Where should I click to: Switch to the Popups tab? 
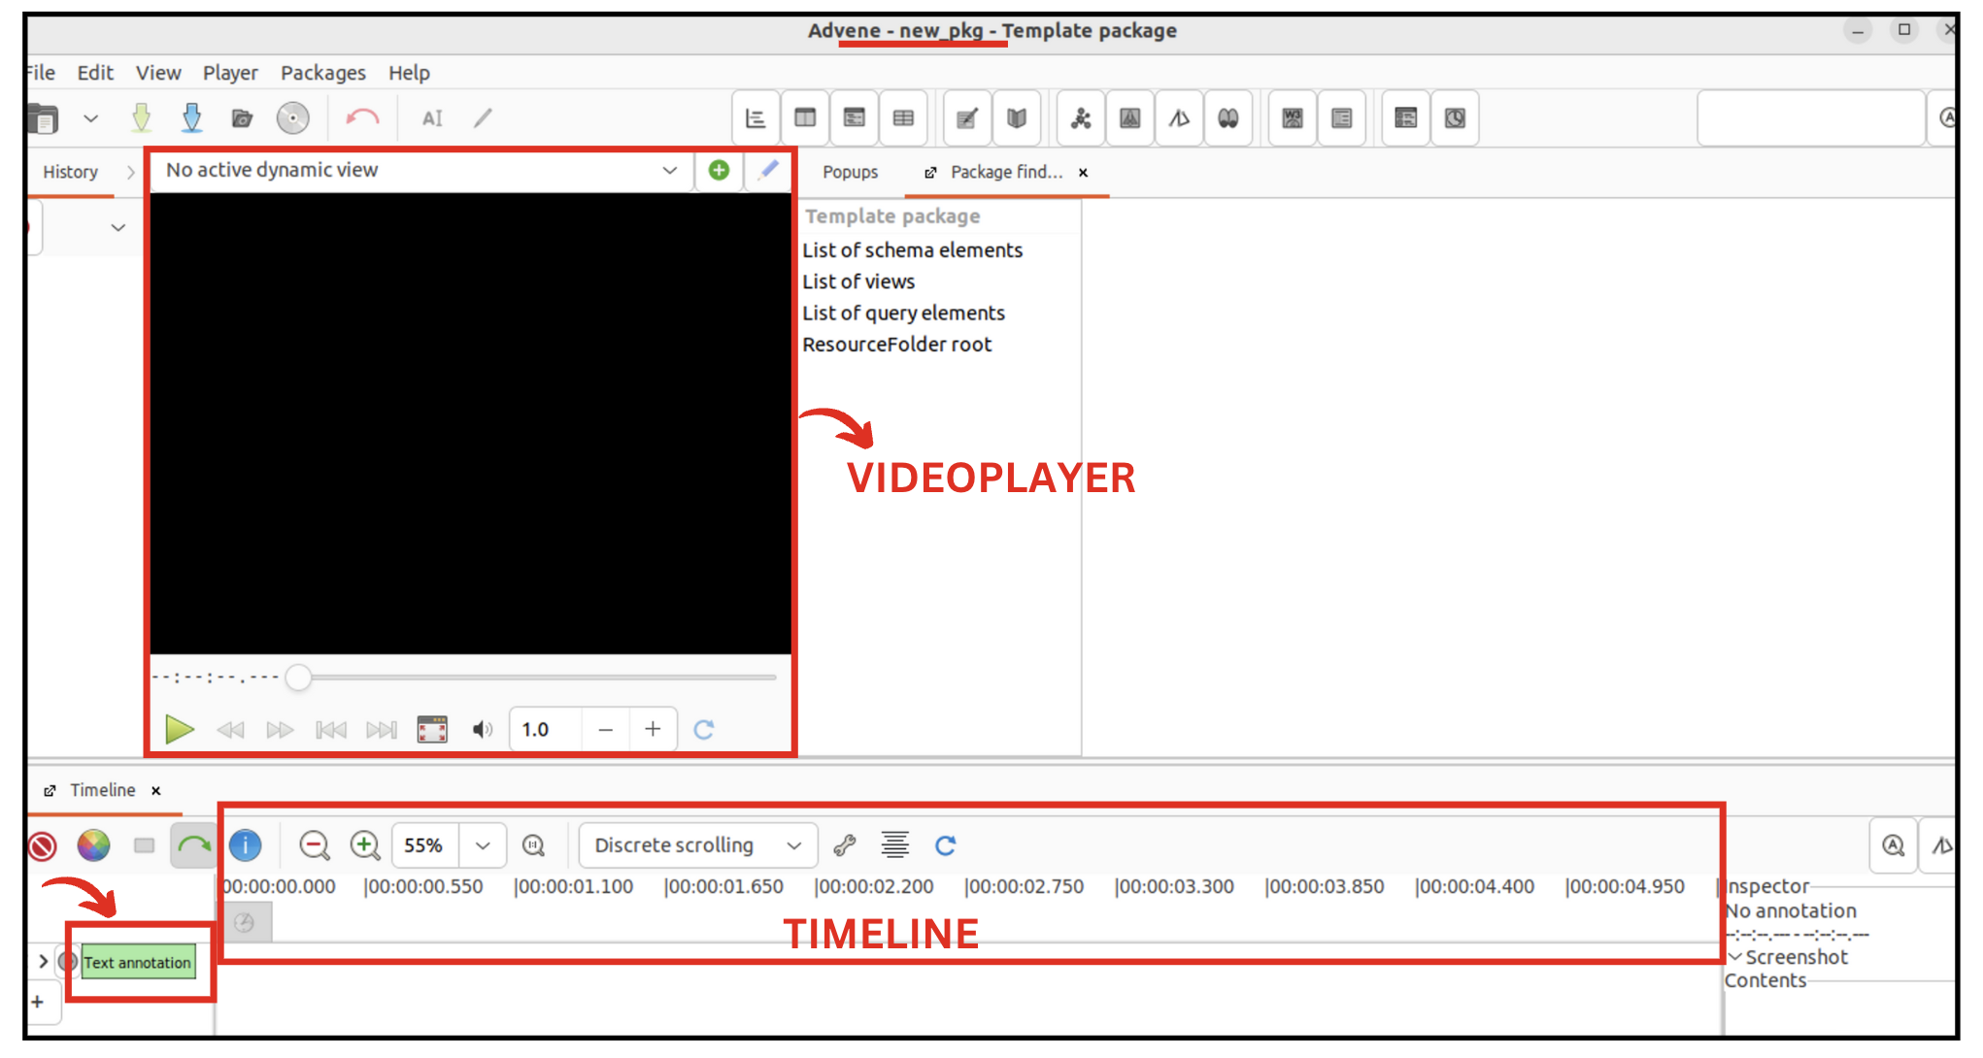click(x=850, y=172)
